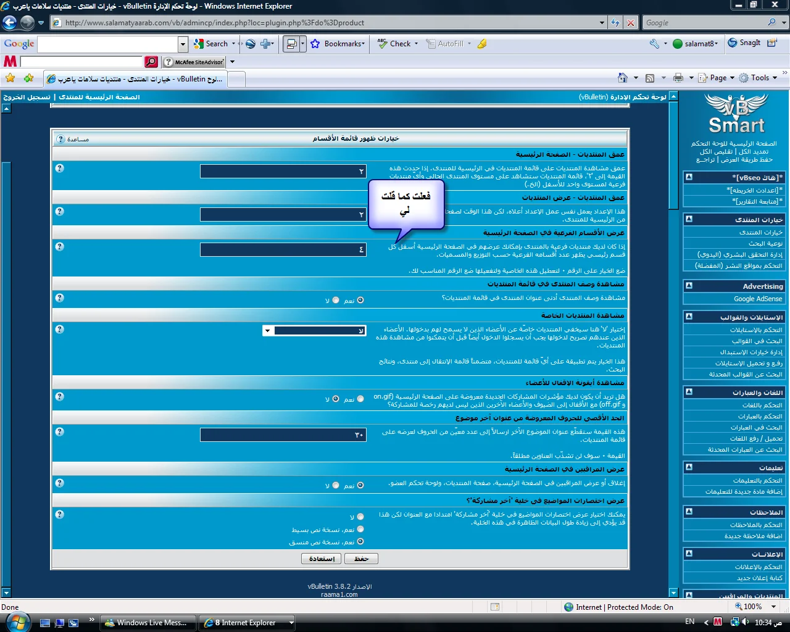This screenshot has width=790, height=632.
Task: Open the مشاهدة المنتديات الخاصة dropdown list
Action: (267, 331)
